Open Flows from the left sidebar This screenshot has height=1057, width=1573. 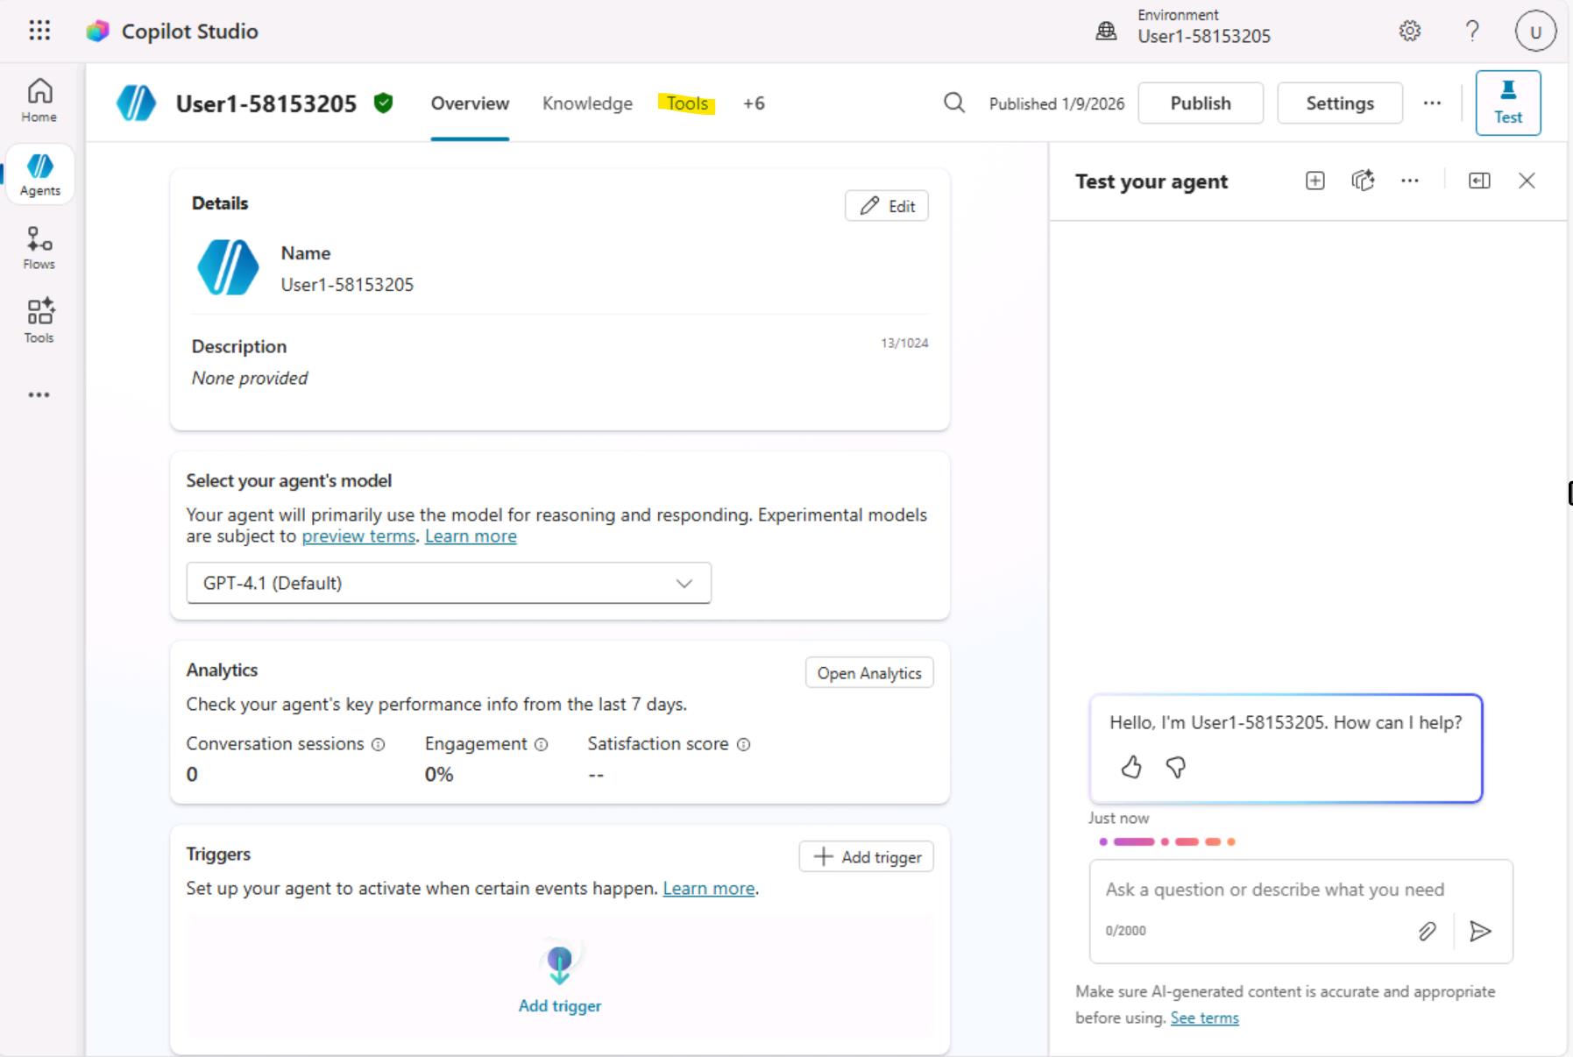pos(39,248)
